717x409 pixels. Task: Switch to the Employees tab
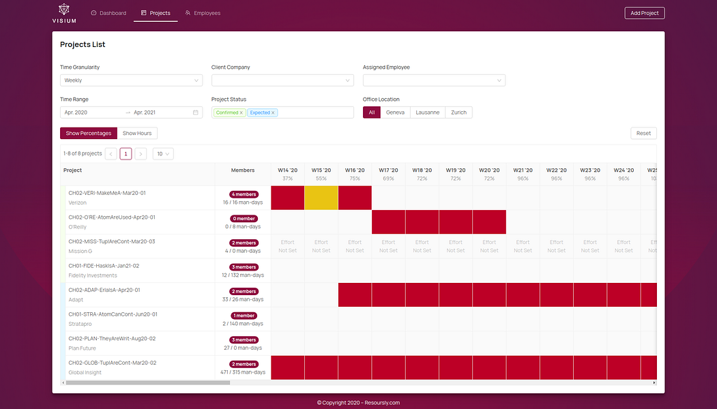tap(203, 13)
